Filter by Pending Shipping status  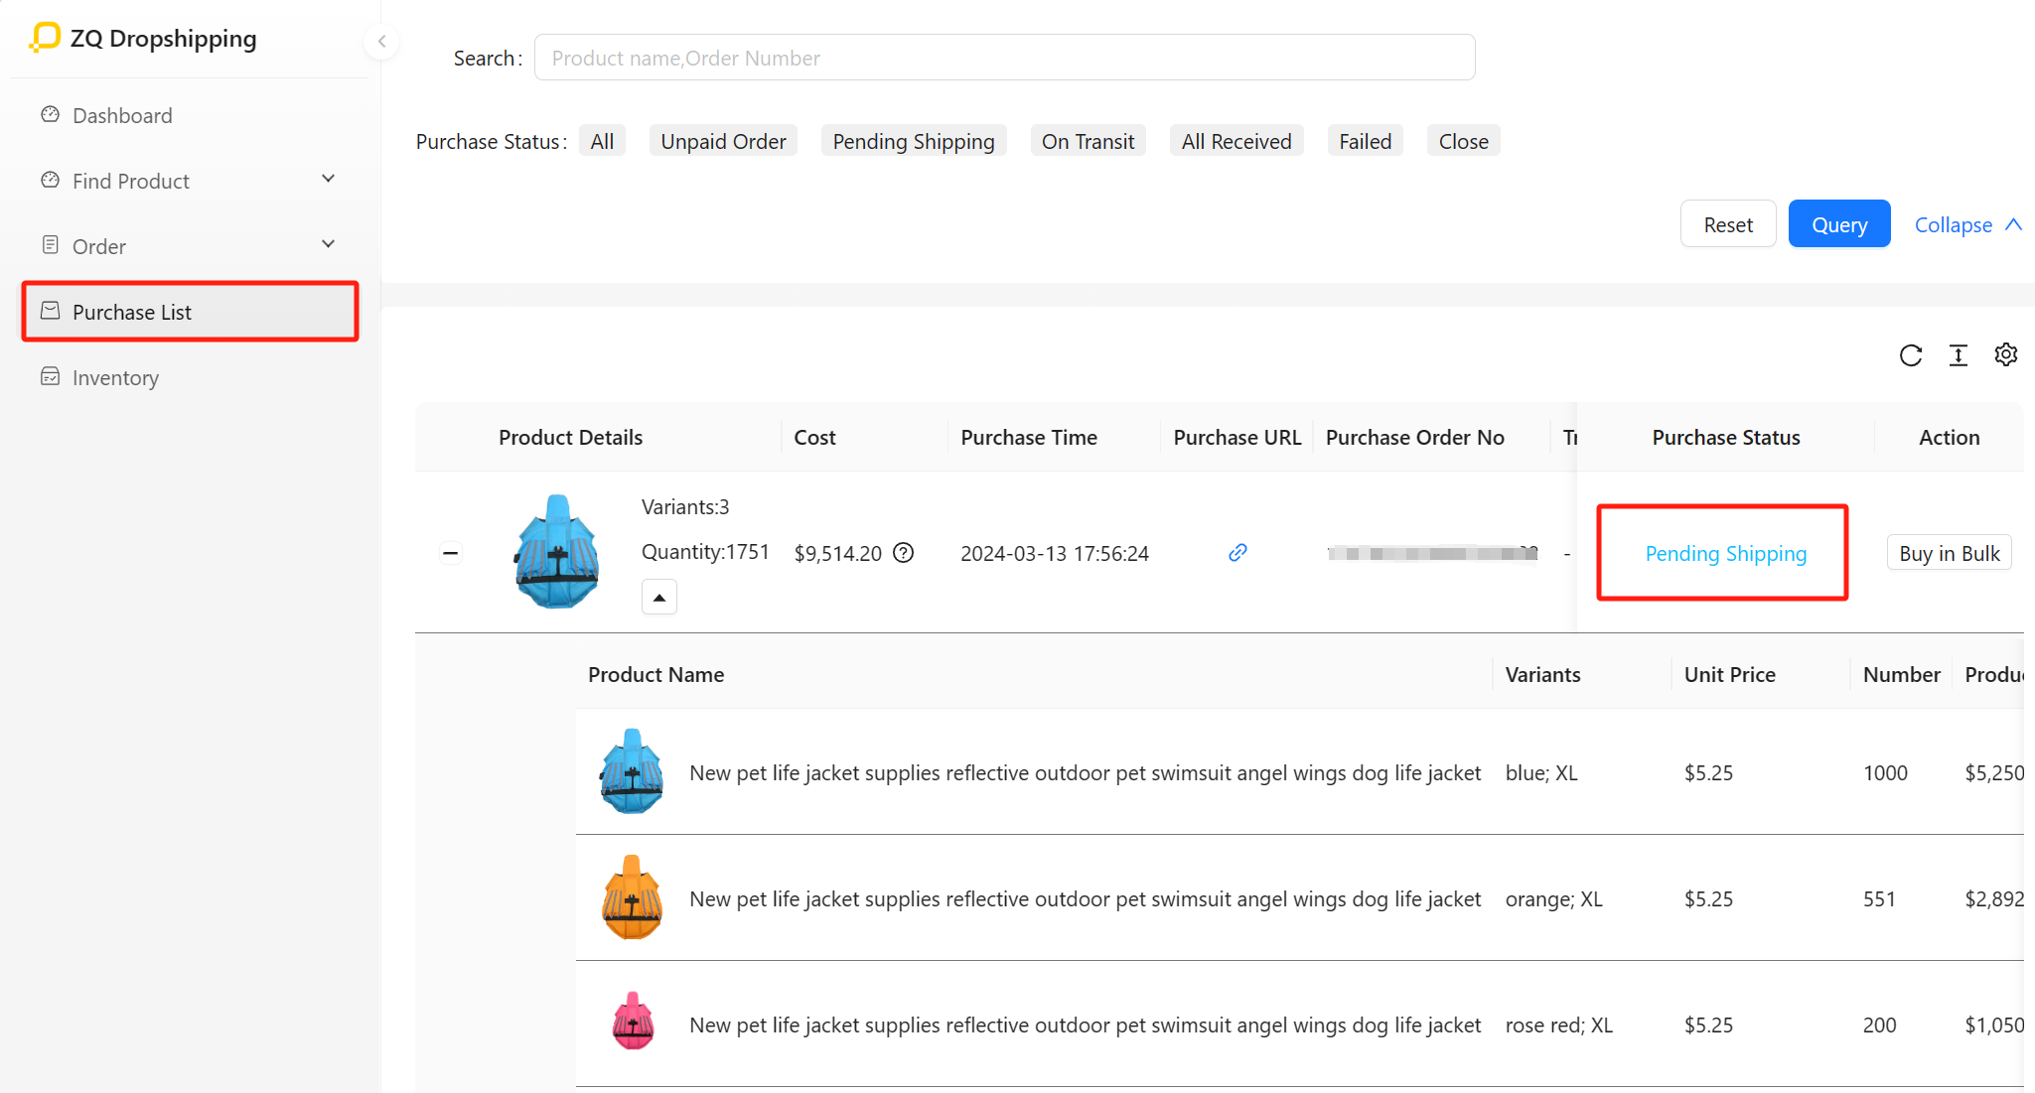pyautogui.click(x=914, y=141)
